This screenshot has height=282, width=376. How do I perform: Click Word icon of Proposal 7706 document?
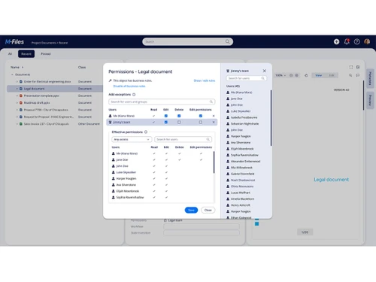(21, 110)
